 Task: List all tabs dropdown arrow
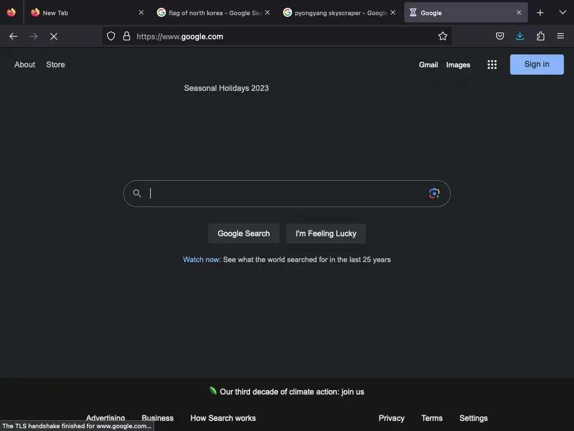coord(563,12)
